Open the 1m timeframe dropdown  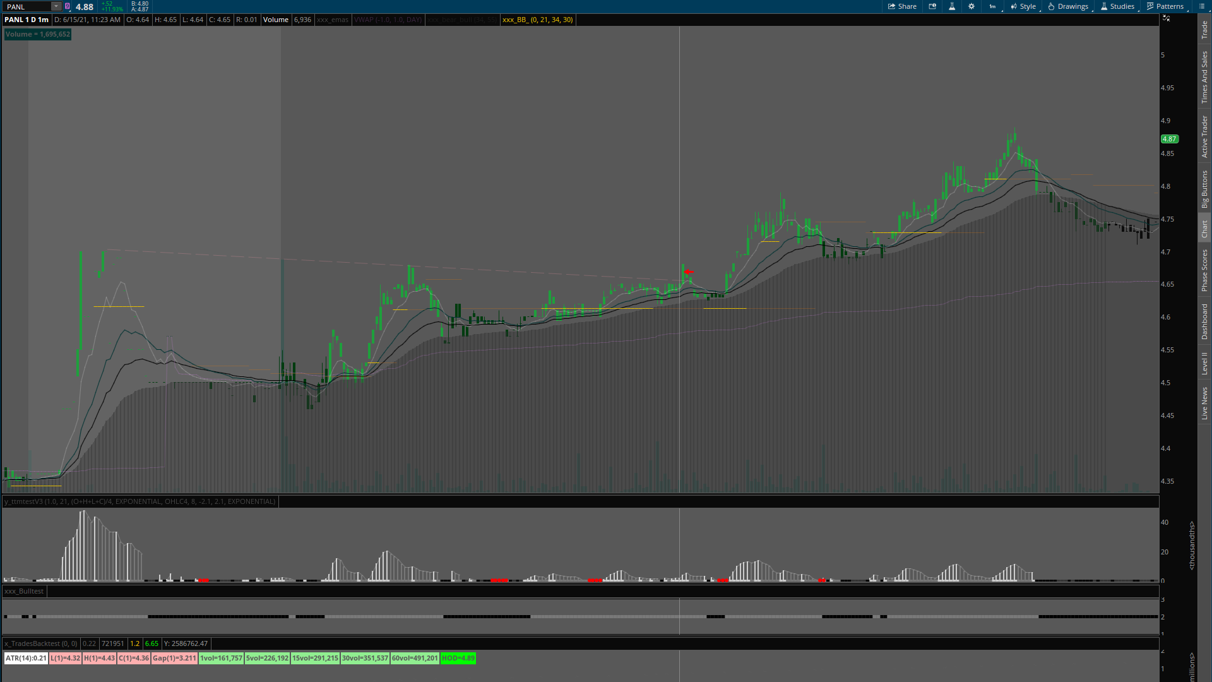(993, 6)
